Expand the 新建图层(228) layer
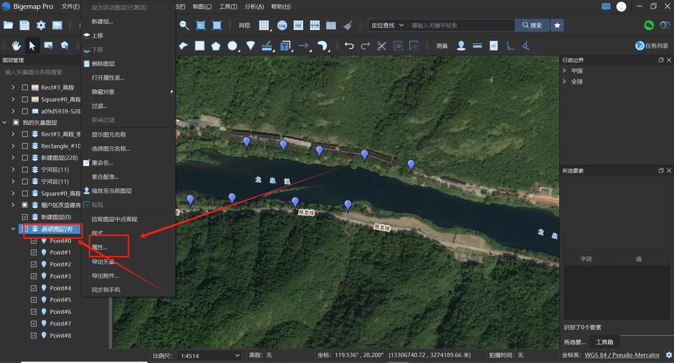This screenshot has height=363, width=674. pyautogui.click(x=13, y=158)
